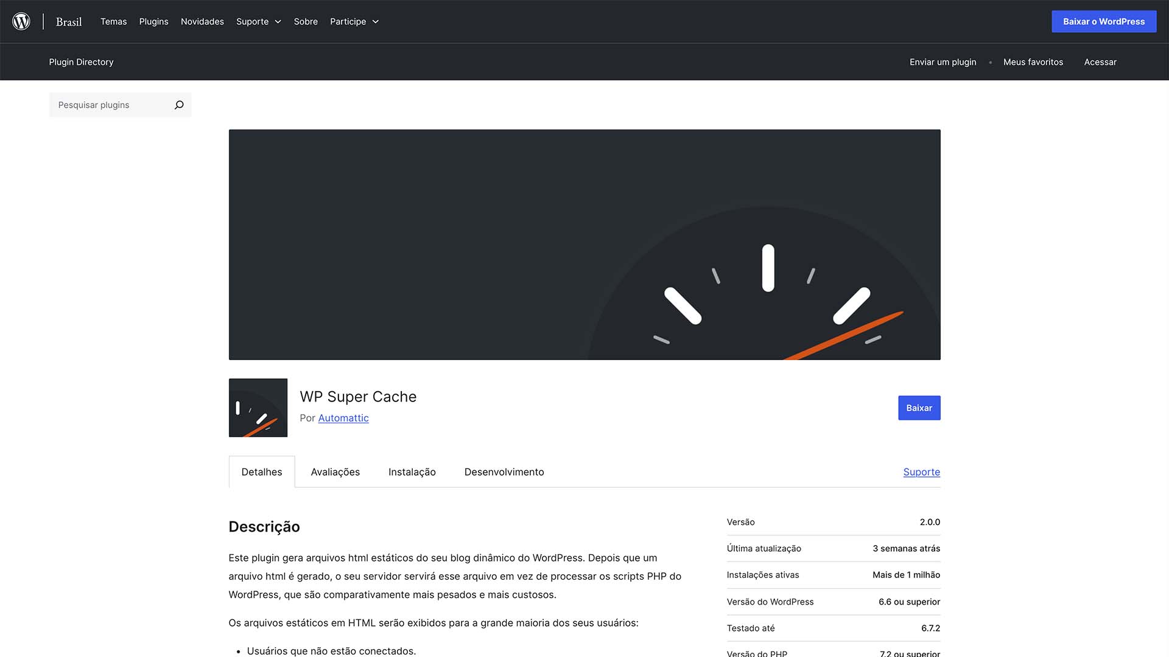
Task: Click the Versão do WordPress label
Action: [770, 602]
